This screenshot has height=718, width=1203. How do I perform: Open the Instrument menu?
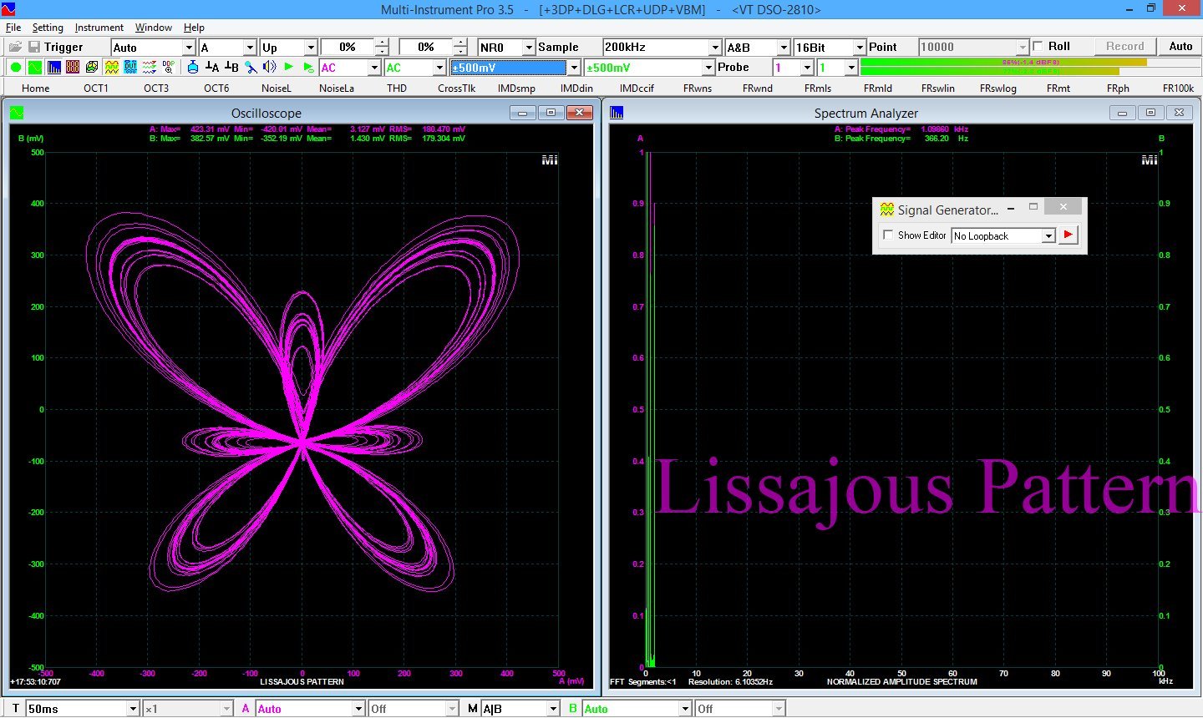(99, 28)
